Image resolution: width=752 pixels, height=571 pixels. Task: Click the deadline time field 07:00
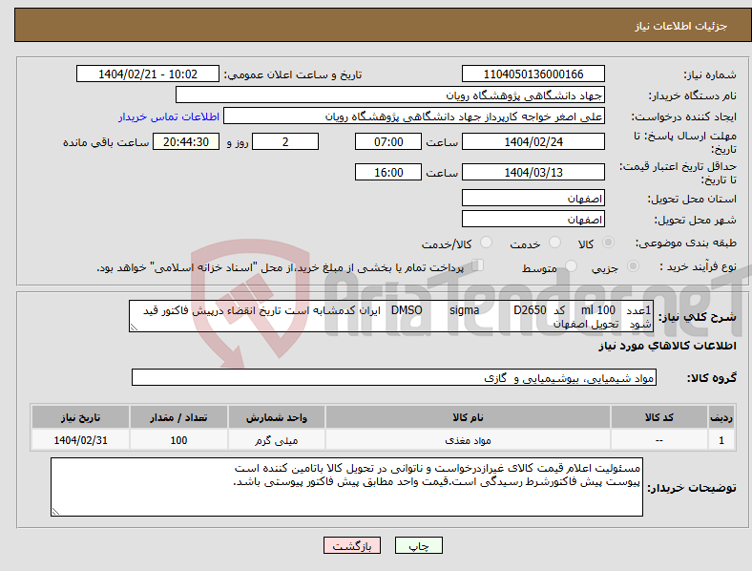click(x=388, y=141)
